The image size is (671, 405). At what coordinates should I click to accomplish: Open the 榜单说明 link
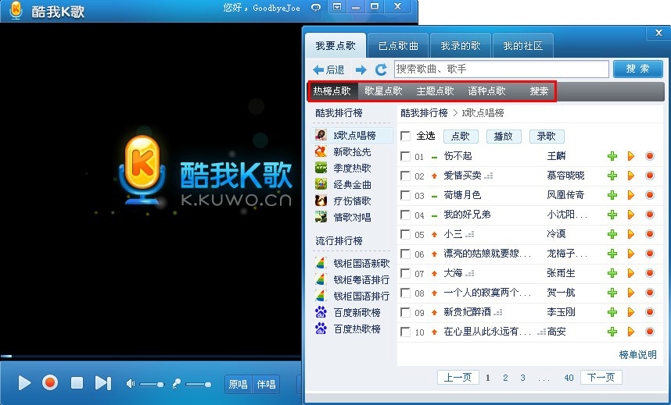coord(637,354)
